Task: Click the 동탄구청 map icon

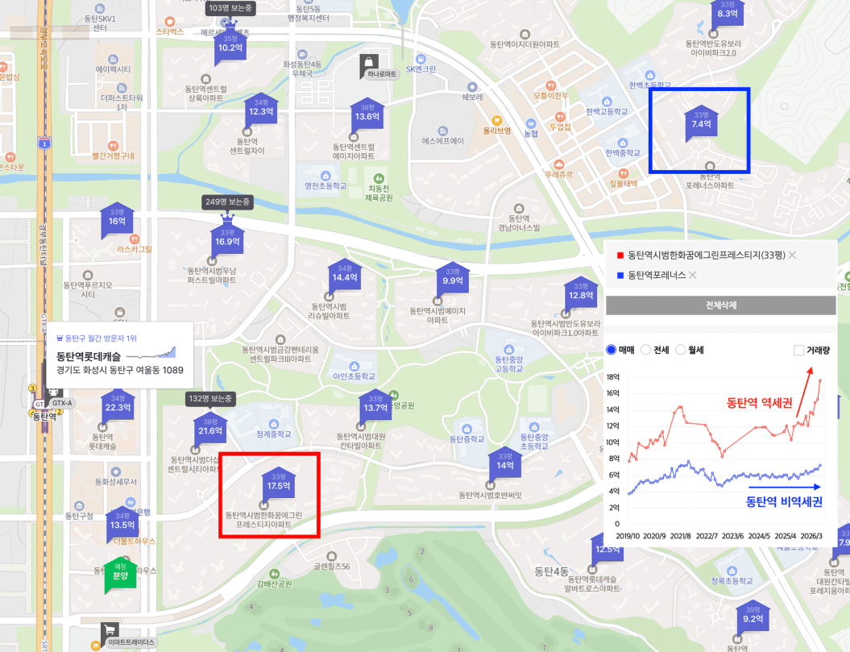Action: pos(79,505)
